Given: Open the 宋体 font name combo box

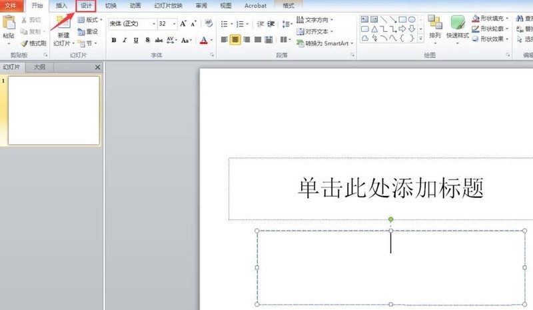Looking at the screenshot, I should pyautogui.click(x=132, y=23).
